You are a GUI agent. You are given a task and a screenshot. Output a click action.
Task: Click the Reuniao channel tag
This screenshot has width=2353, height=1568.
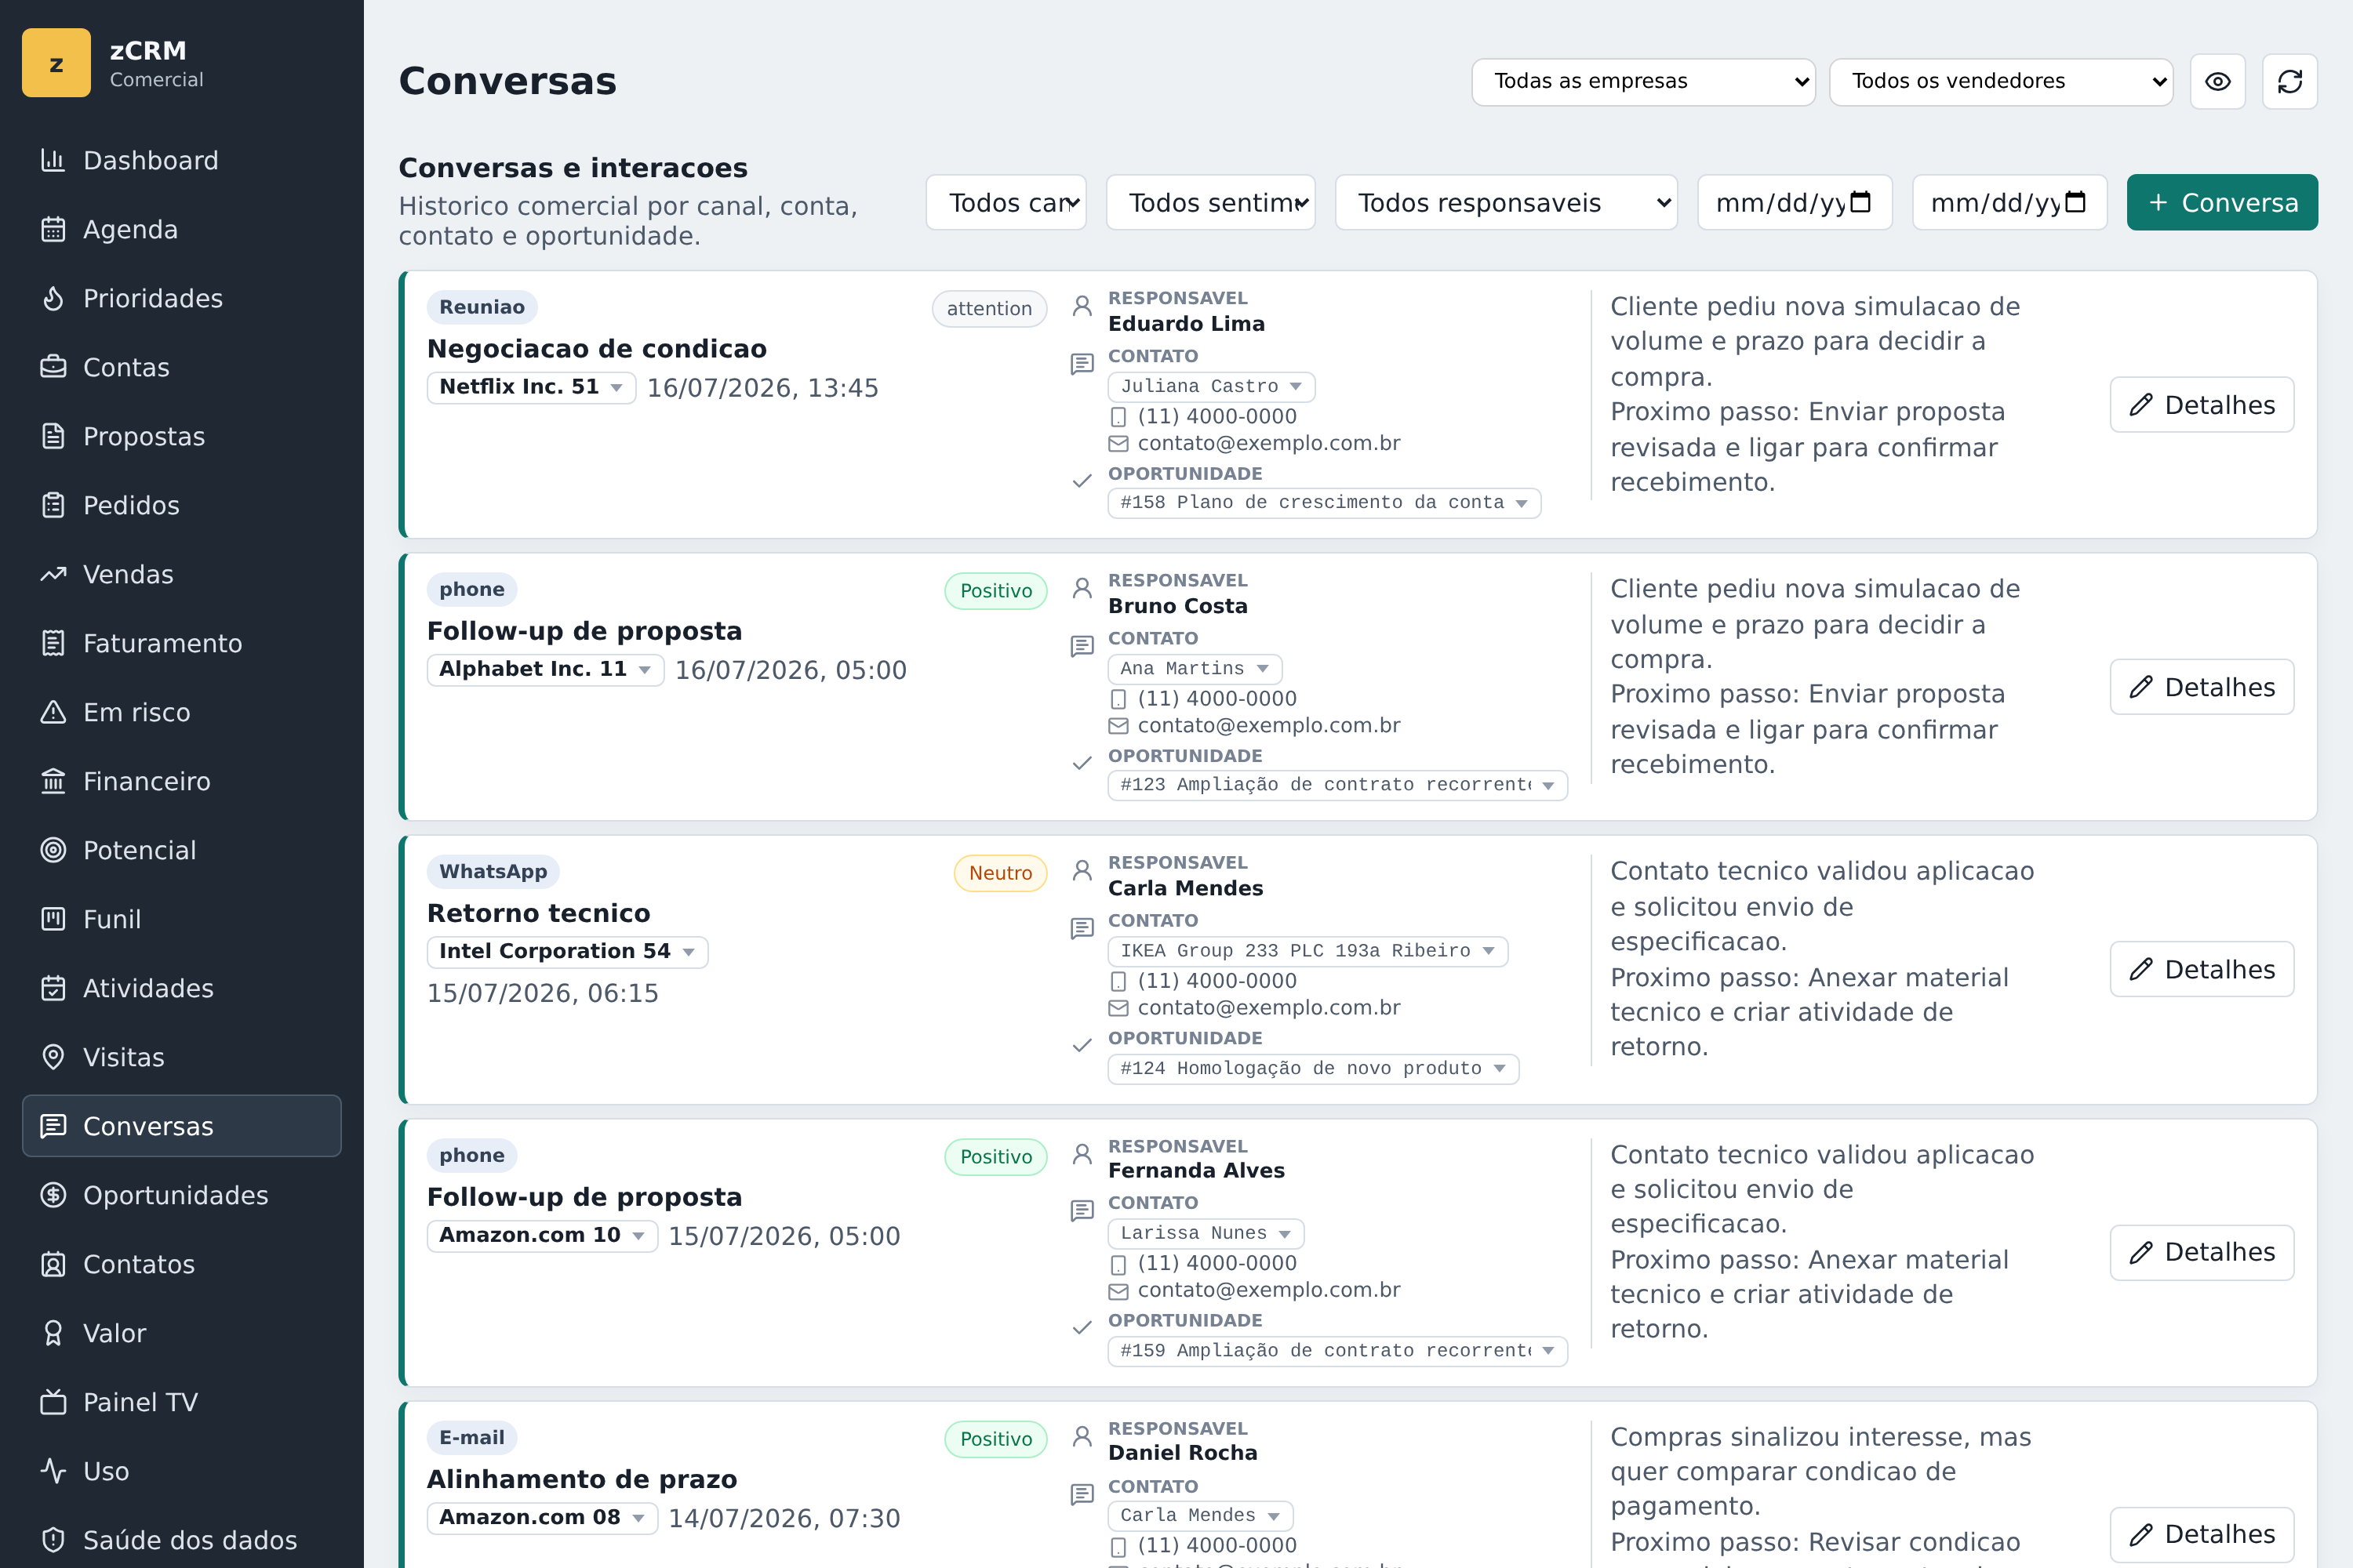[482, 307]
